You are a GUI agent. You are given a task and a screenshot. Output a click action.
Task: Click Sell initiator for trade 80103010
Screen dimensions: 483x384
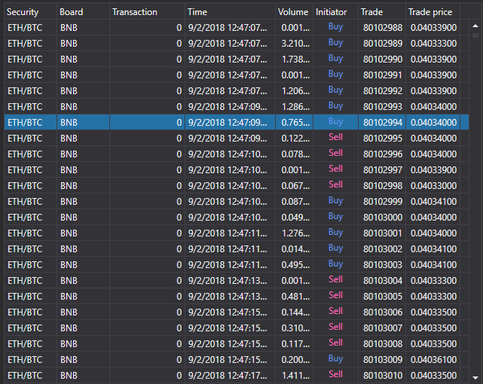point(335,374)
